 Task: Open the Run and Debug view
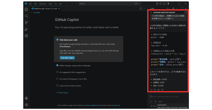pyautogui.click(x=26, y=29)
